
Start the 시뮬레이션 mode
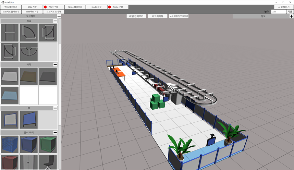coord(284,7)
